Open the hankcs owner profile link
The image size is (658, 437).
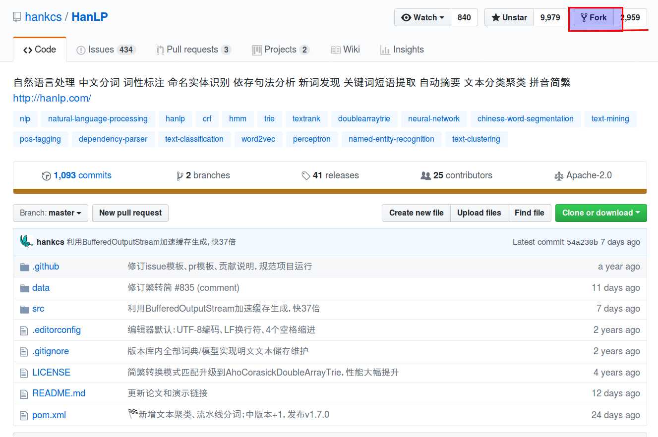(x=43, y=17)
